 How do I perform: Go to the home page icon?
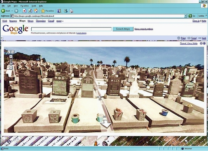tap(36, 11)
